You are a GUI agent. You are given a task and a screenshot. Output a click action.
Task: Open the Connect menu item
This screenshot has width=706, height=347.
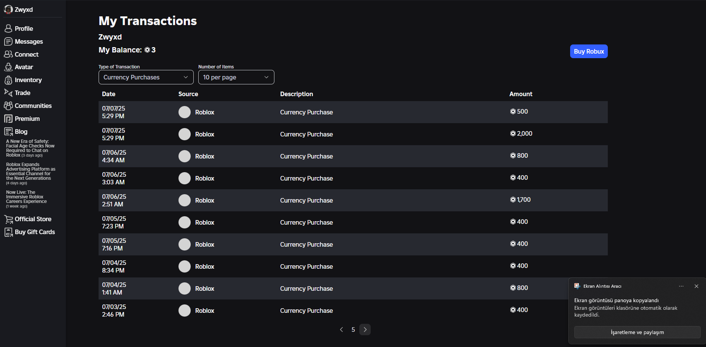[x=27, y=54]
